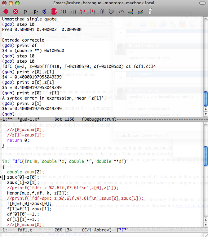This screenshot has width=208, height=237.
Task: Open debugger info with the lightbulb icon
Action: [150, 11]
